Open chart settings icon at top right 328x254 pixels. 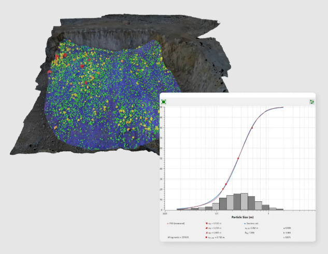pyautogui.click(x=311, y=102)
